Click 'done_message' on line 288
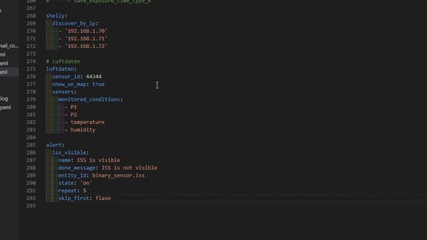The width and height of the screenshot is (427, 240). [x=77, y=168]
